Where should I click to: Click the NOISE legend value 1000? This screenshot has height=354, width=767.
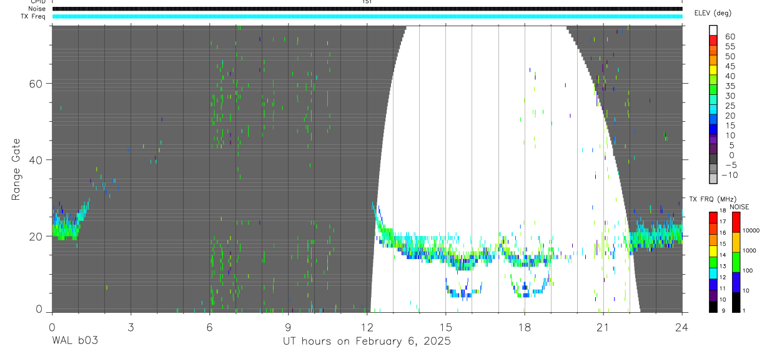click(750, 252)
